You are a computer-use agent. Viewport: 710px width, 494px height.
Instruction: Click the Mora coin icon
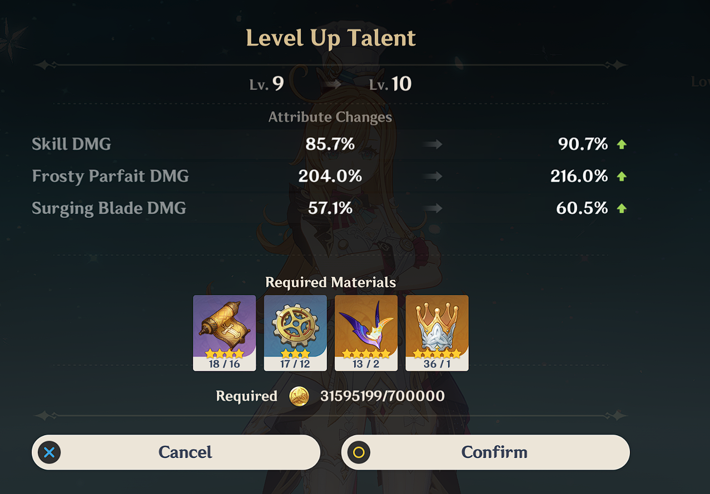click(299, 396)
